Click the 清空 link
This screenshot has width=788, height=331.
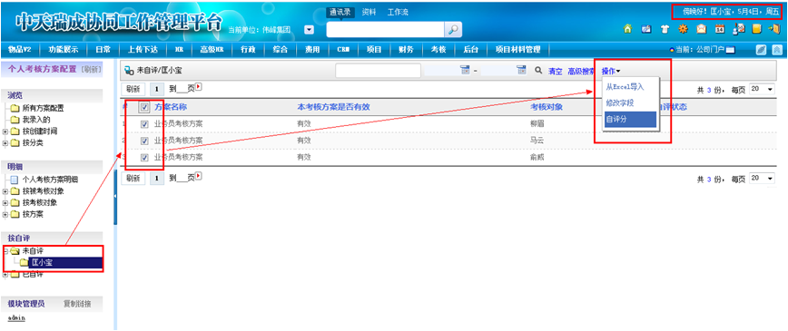[556, 72]
